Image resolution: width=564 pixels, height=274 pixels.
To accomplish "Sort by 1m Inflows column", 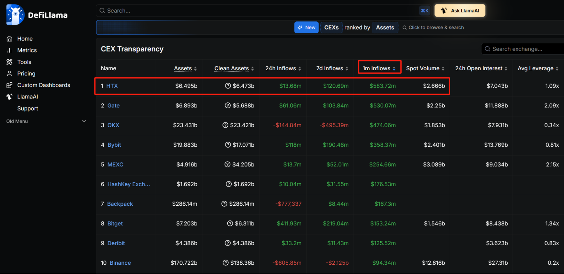I will [x=377, y=68].
